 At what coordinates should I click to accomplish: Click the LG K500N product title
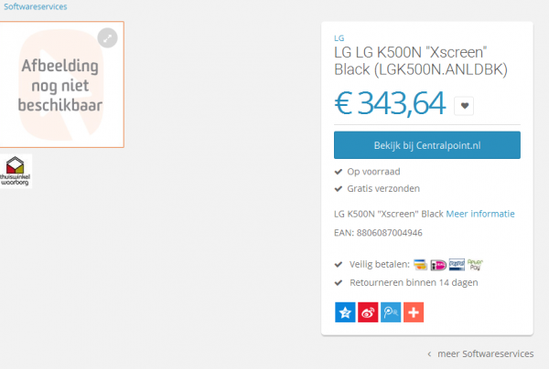coord(420,60)
